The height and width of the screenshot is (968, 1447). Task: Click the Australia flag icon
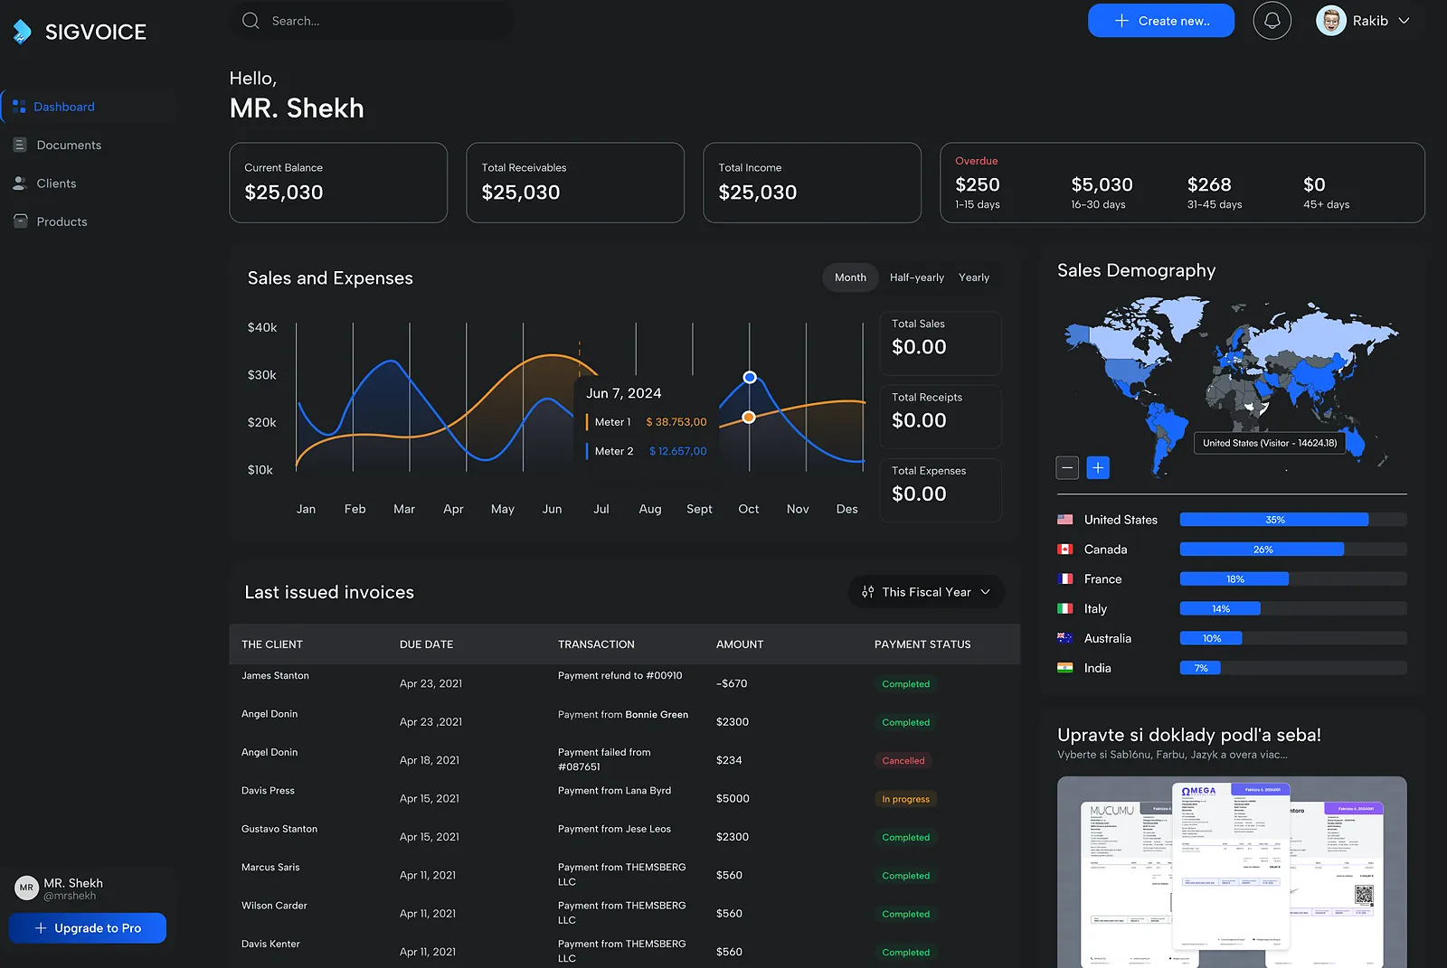click(x=1065, y=638)
